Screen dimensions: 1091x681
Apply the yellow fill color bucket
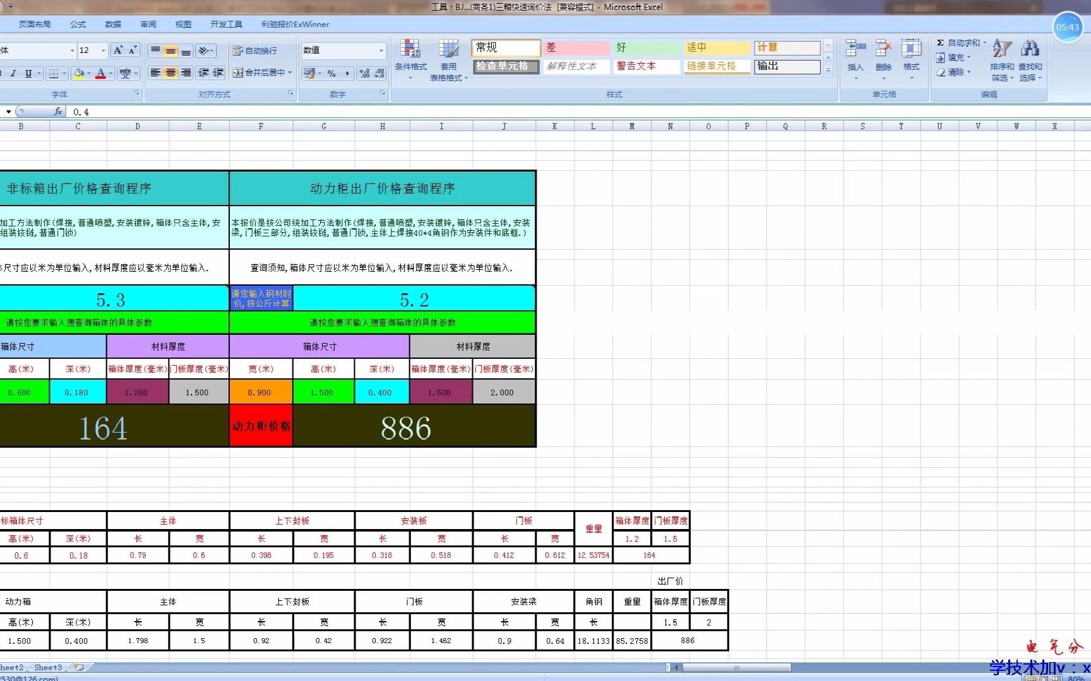click(78, 73)
